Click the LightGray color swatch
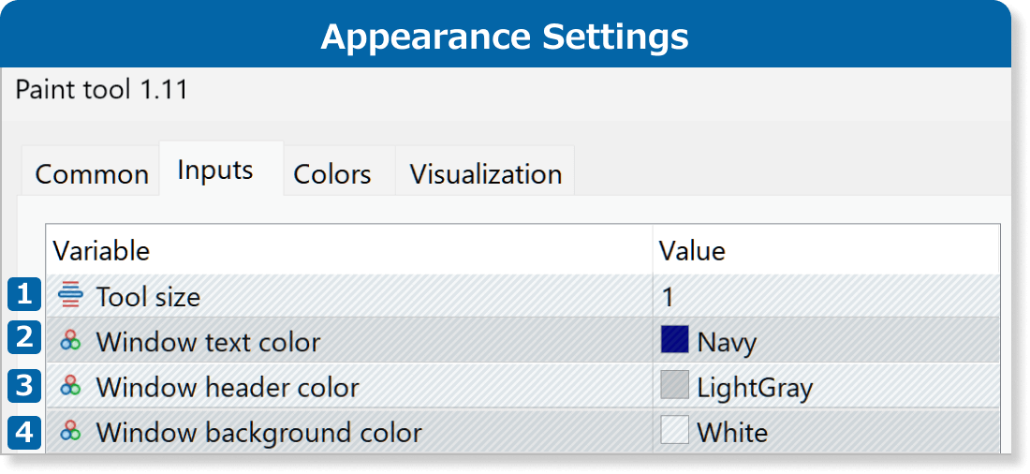 (x=674, y=386)
